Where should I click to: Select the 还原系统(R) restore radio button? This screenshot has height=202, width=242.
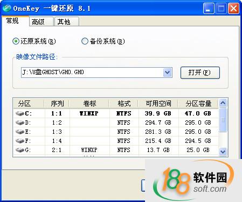point(16,41)
